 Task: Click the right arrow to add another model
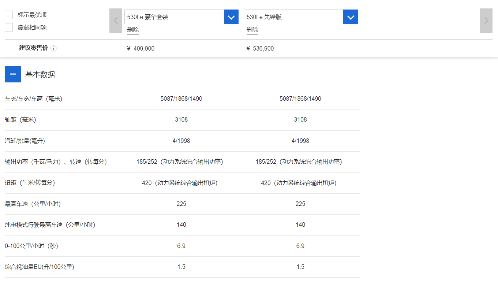click(486, 21)
